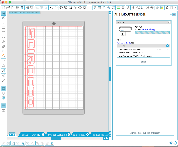Viewport: 178px width, 147px height.
Task: Select the SCIROCCO text on the mat
Action: [31, 68]
